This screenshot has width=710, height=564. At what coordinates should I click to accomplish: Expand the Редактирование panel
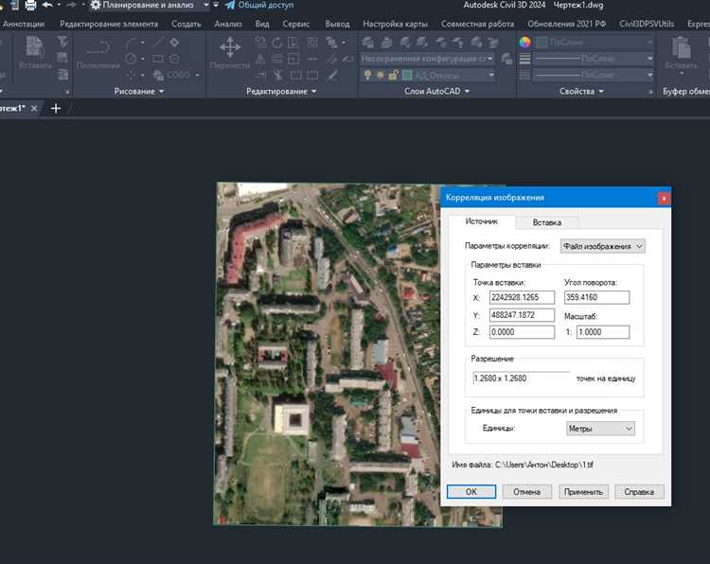point(281,92)
